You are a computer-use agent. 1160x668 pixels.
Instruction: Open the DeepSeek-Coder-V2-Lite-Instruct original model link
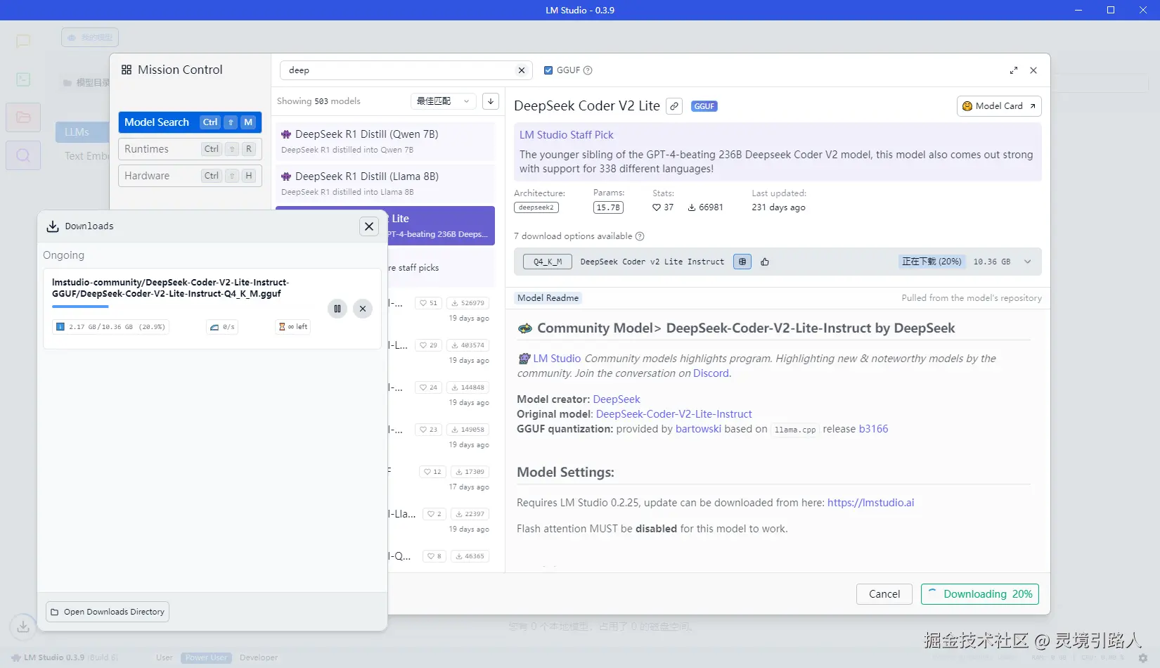[x=674, y=414]
